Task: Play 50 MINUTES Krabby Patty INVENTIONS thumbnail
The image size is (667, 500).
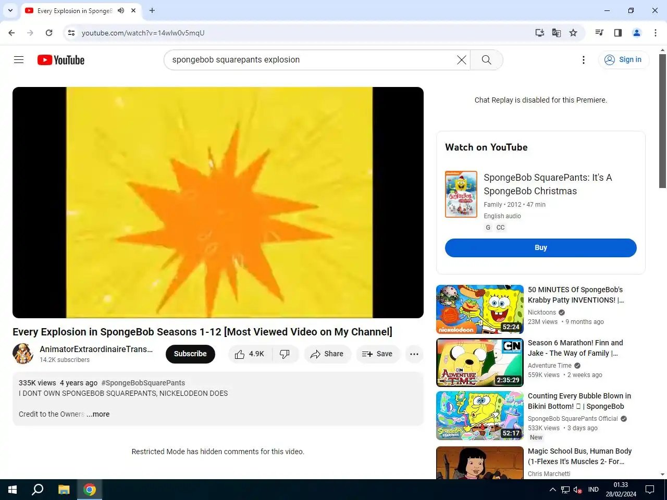Action: [x=480, y=309]
